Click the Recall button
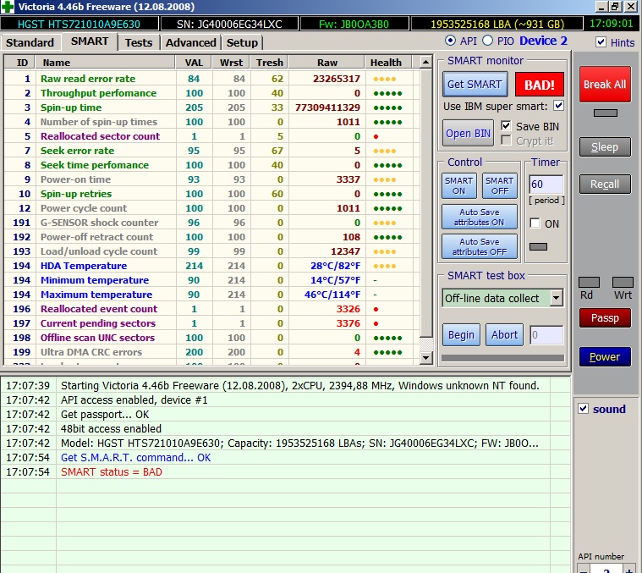Viewport: 642px width, 573px height. point(605,185)
